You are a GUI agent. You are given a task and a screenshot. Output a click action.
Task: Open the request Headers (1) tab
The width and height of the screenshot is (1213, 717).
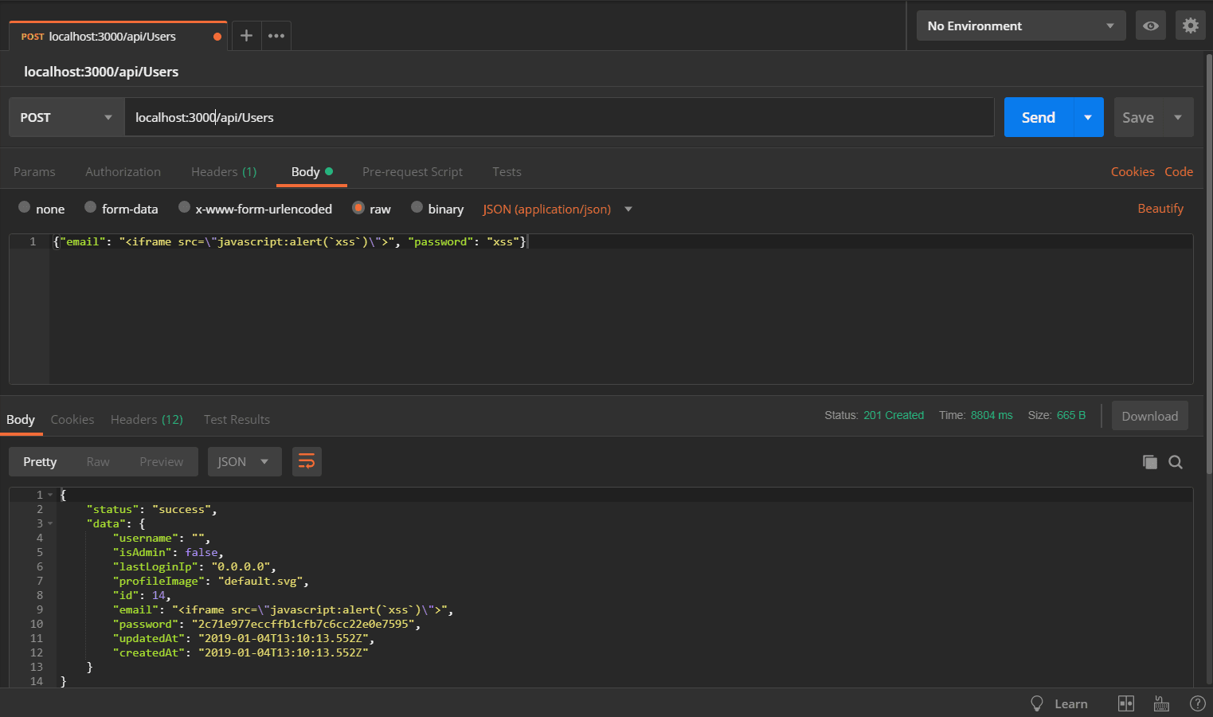pyautogui.click(x=224, y=171)
